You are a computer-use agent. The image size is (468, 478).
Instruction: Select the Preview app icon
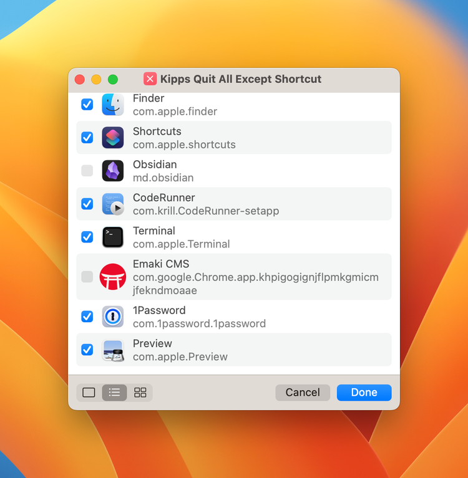coord(113,350)
